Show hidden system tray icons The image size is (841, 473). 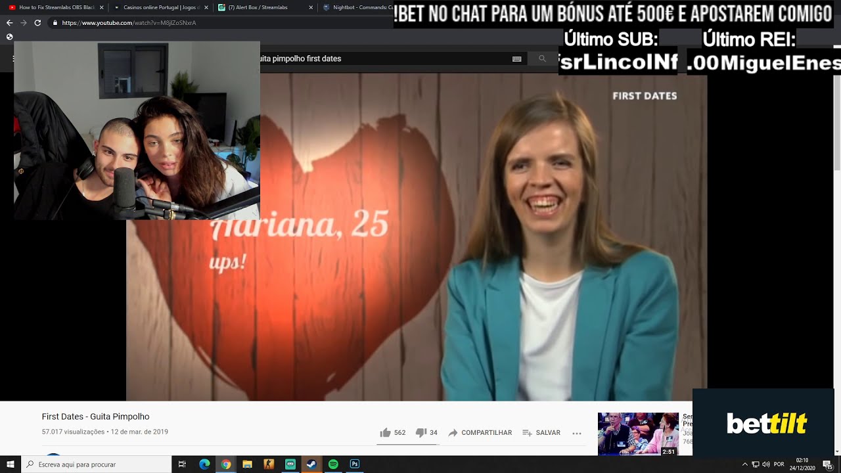pos(745,464)
